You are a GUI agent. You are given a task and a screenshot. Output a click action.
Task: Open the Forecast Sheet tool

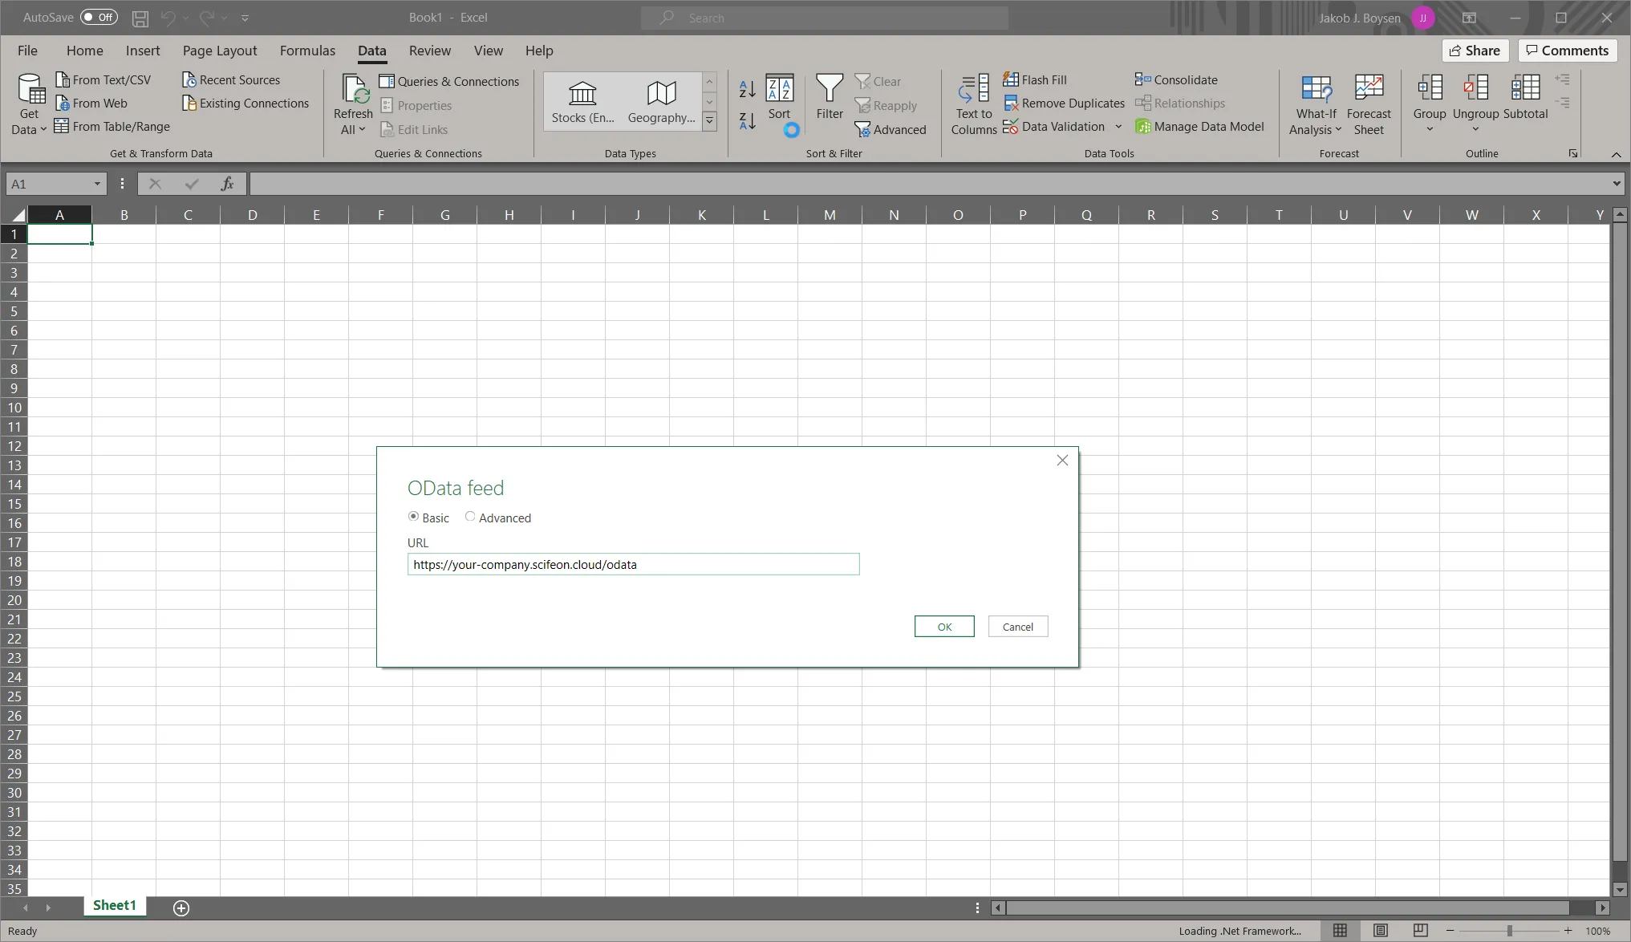coord(1369,103)
